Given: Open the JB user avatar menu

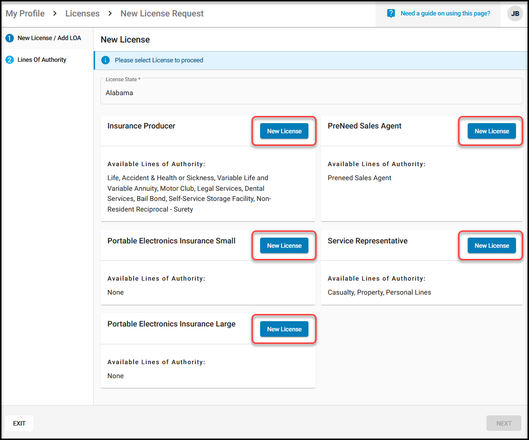Looking at the screenshot, I should (x=515, y=14).
